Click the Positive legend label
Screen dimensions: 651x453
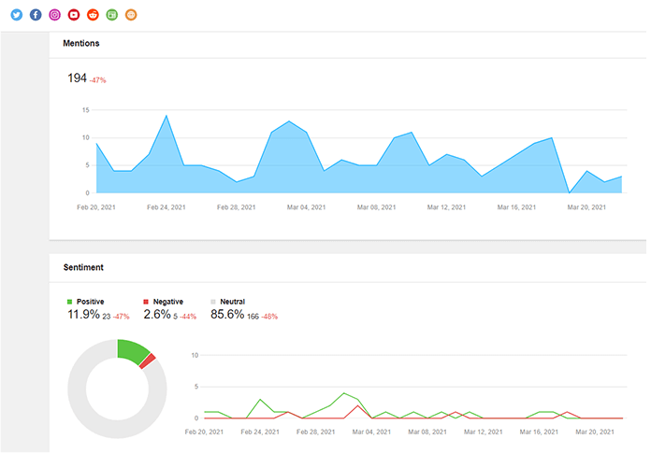click(x=90, y=302)
